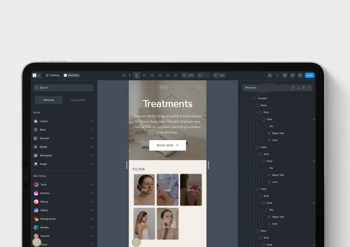Toggle preview mode with eye icon
The width and height of the screenshot is (350, 247).
click(300, 75)
